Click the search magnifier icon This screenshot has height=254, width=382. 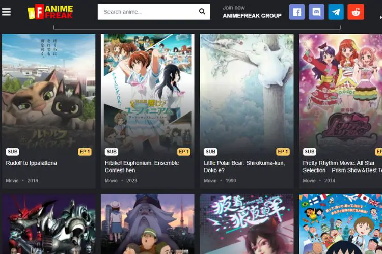point(202,11)
